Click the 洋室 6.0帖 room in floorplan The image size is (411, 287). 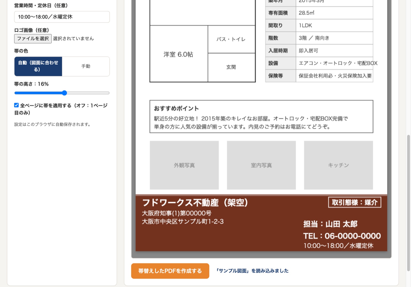click(179, 54)
